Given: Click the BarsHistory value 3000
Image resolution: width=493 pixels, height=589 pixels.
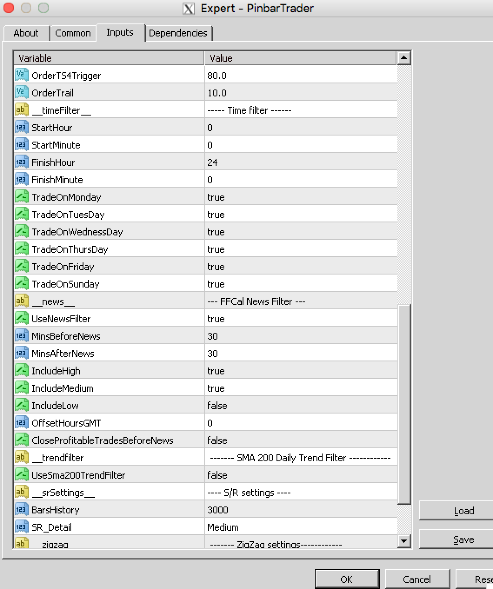Looking at the screenshot, I should [x=218, y=510].
